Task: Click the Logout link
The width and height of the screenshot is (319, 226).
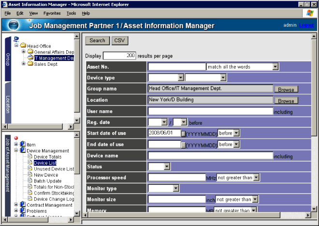Action: (306, 25)
